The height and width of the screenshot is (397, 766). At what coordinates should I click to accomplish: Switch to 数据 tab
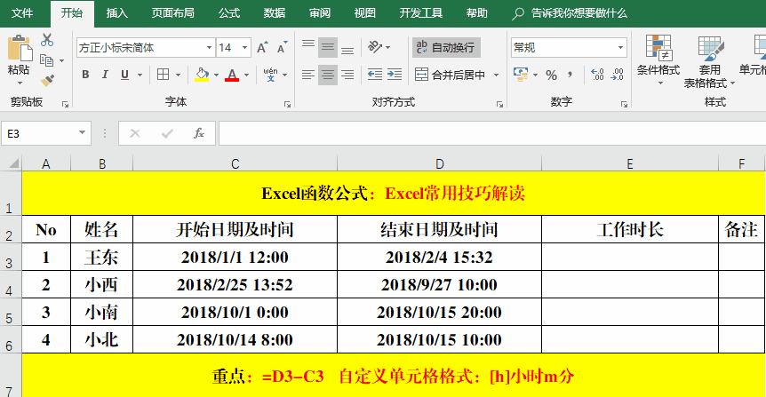[x=274, y=13]
